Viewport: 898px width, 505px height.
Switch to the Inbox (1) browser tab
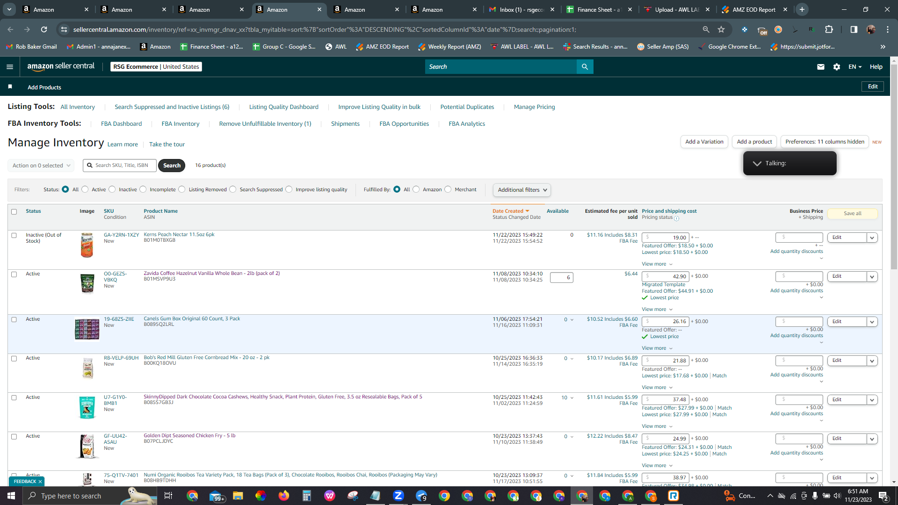pos(522,9)
